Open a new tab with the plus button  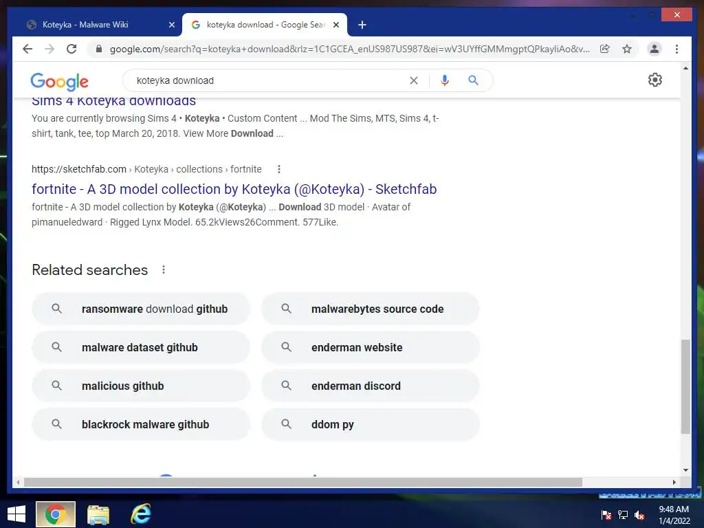tap(362, 25)
